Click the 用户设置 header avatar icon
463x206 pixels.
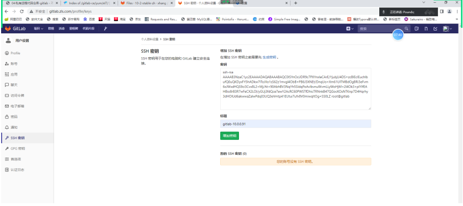[x=8, y=41]
